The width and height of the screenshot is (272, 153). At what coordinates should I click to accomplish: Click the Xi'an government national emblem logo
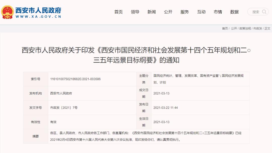click(8, 11)
